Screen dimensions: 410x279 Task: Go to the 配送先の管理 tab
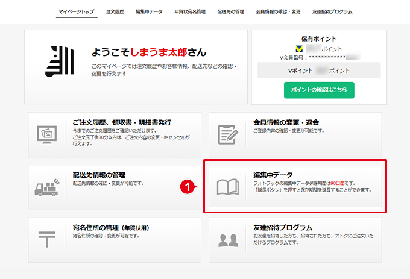tap(230, 12)
